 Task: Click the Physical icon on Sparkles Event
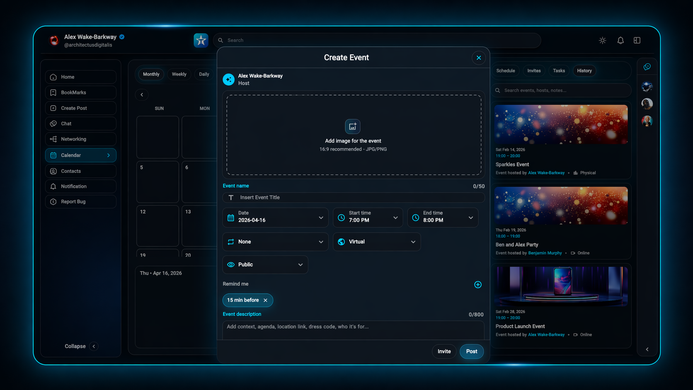[576, 173]
